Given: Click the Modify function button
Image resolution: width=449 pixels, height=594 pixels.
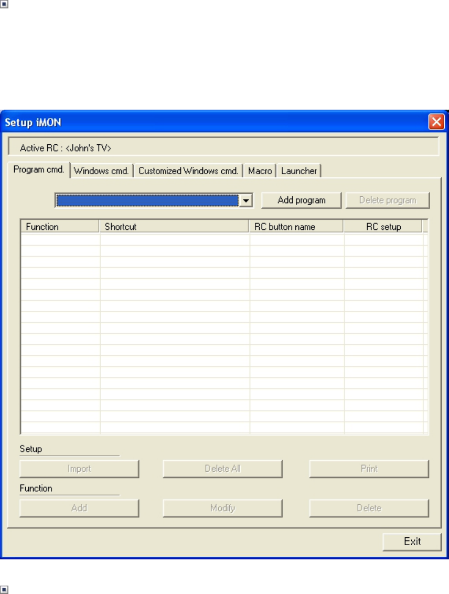Looking at the screenshot, I should click(222, 508).
